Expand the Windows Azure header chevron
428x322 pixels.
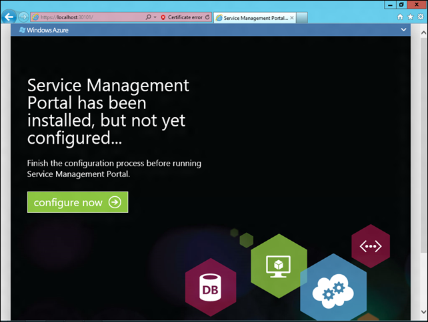(403, 30)
